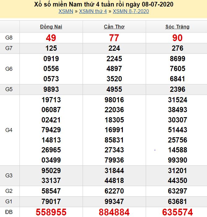Select G6 number 3520
The image size is (207, 217).
[x=114, y=79]
